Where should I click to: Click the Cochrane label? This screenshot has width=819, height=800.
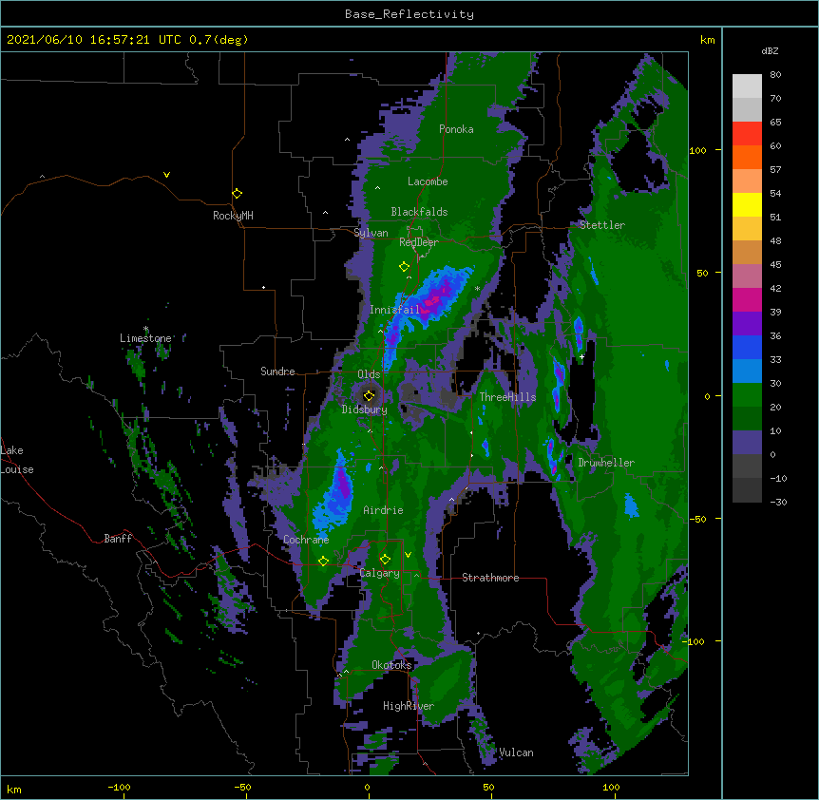point(306,540)
